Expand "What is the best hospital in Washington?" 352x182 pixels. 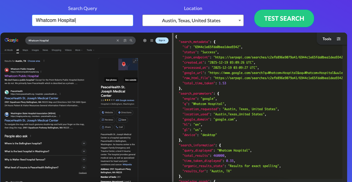tap(84, 151)
